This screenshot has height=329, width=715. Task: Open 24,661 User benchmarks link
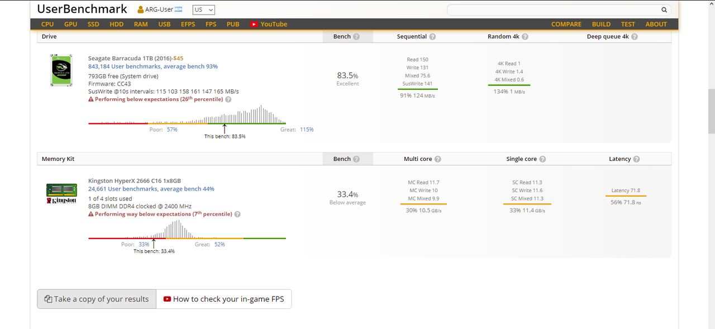(x=151, y=189)
